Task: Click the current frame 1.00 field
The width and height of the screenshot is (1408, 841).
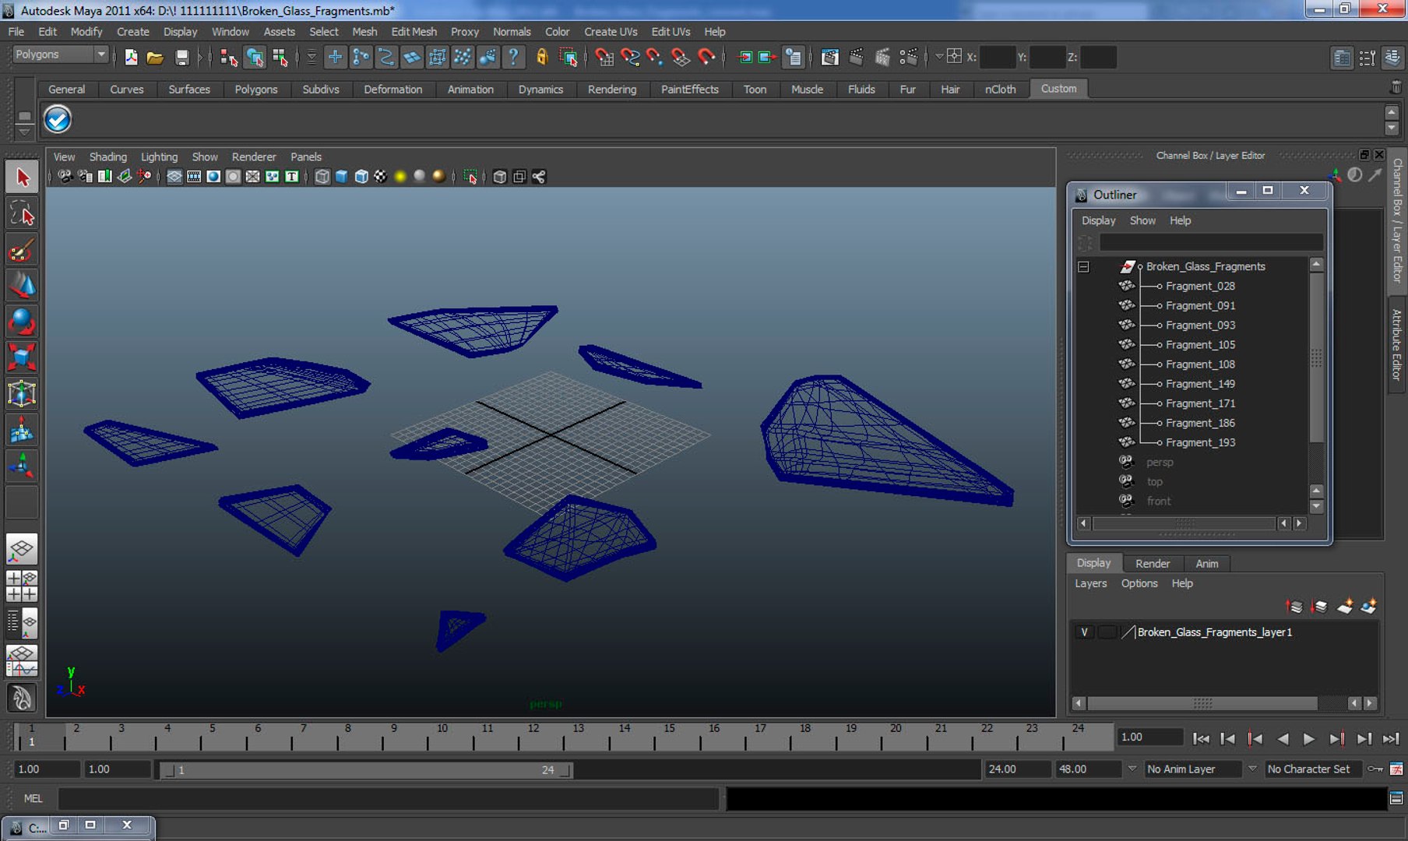Action: pos(1149,737)
